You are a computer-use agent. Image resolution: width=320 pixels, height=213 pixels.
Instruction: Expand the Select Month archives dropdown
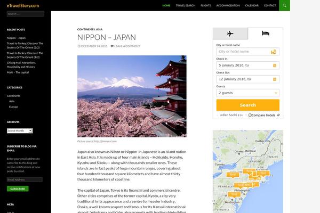coord(20,130)
